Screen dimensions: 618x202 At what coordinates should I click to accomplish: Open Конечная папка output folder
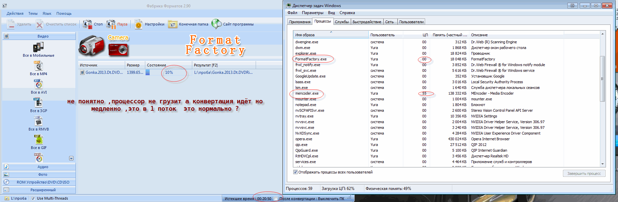172,24
